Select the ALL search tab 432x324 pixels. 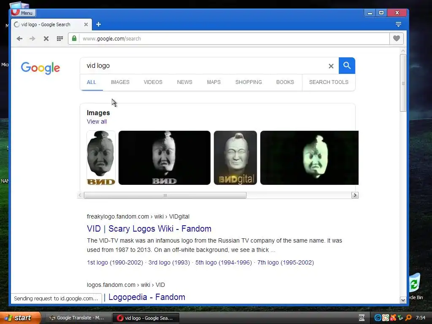(x=92, y=82)
